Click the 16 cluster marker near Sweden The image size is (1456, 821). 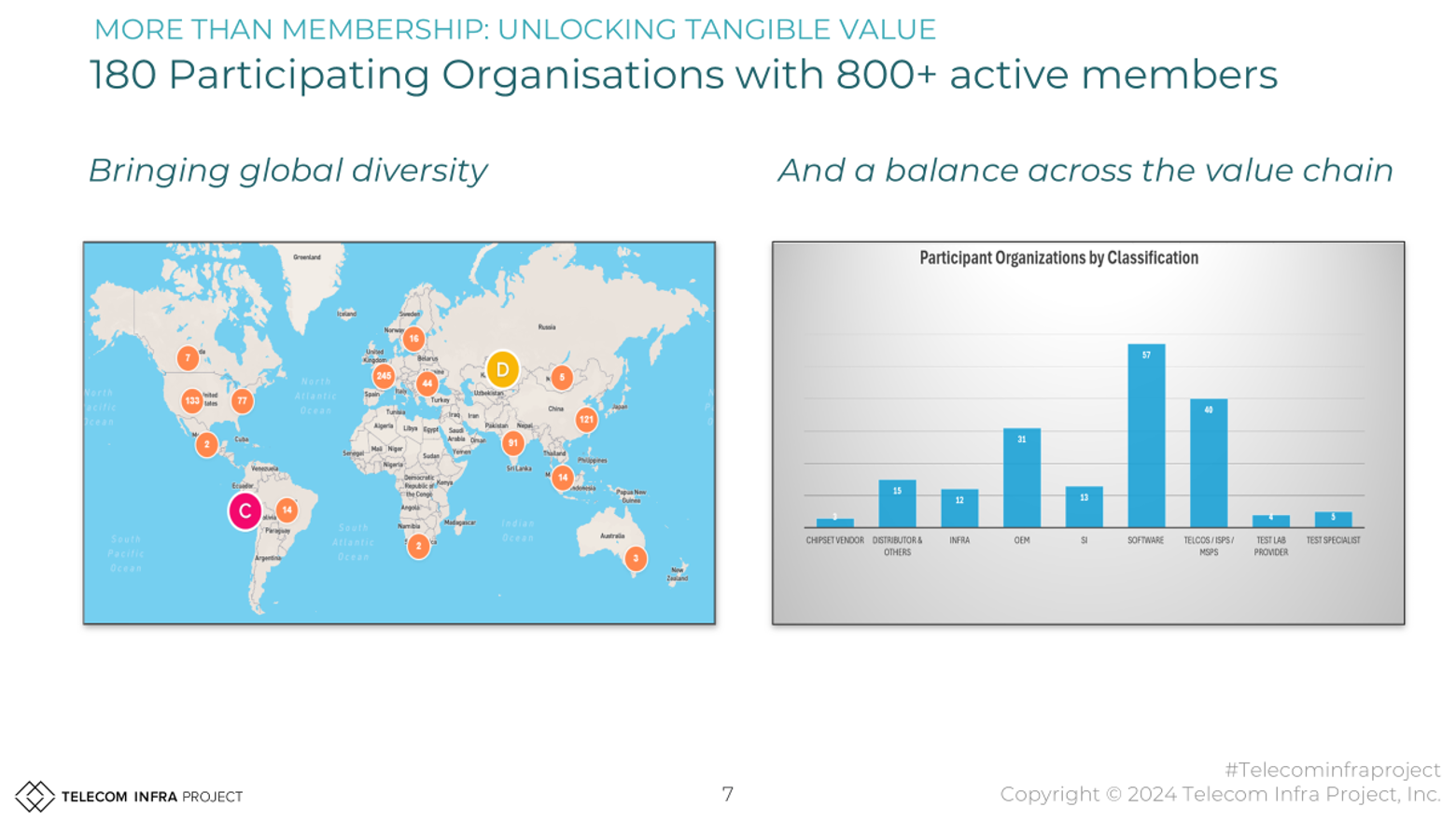413,339
